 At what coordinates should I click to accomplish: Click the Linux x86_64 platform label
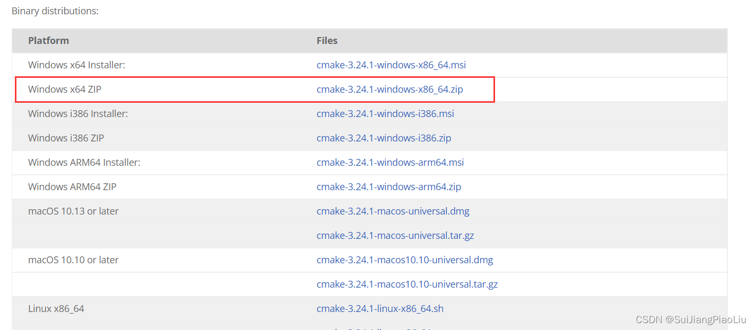56,309
